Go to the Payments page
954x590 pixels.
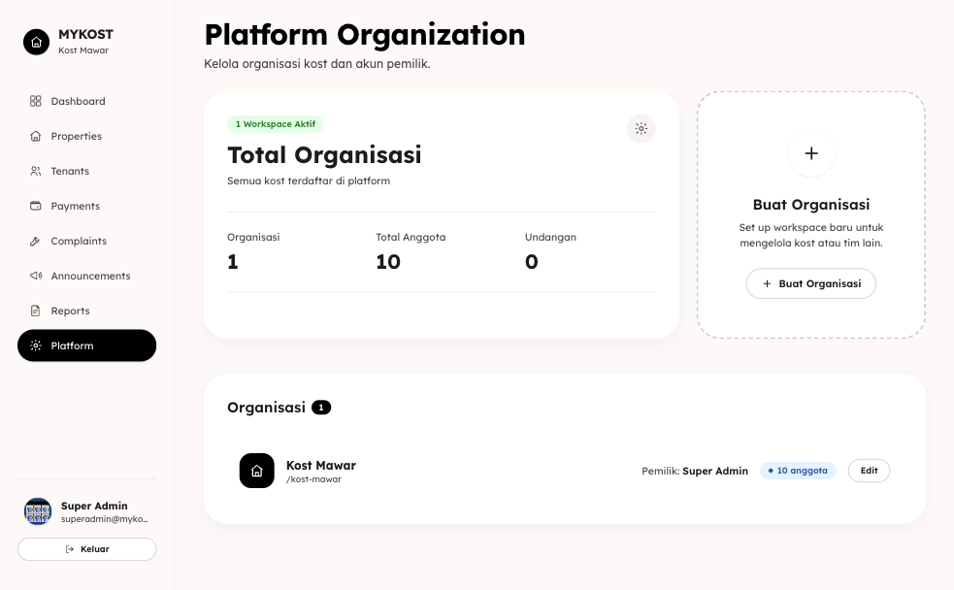[87, 206]
